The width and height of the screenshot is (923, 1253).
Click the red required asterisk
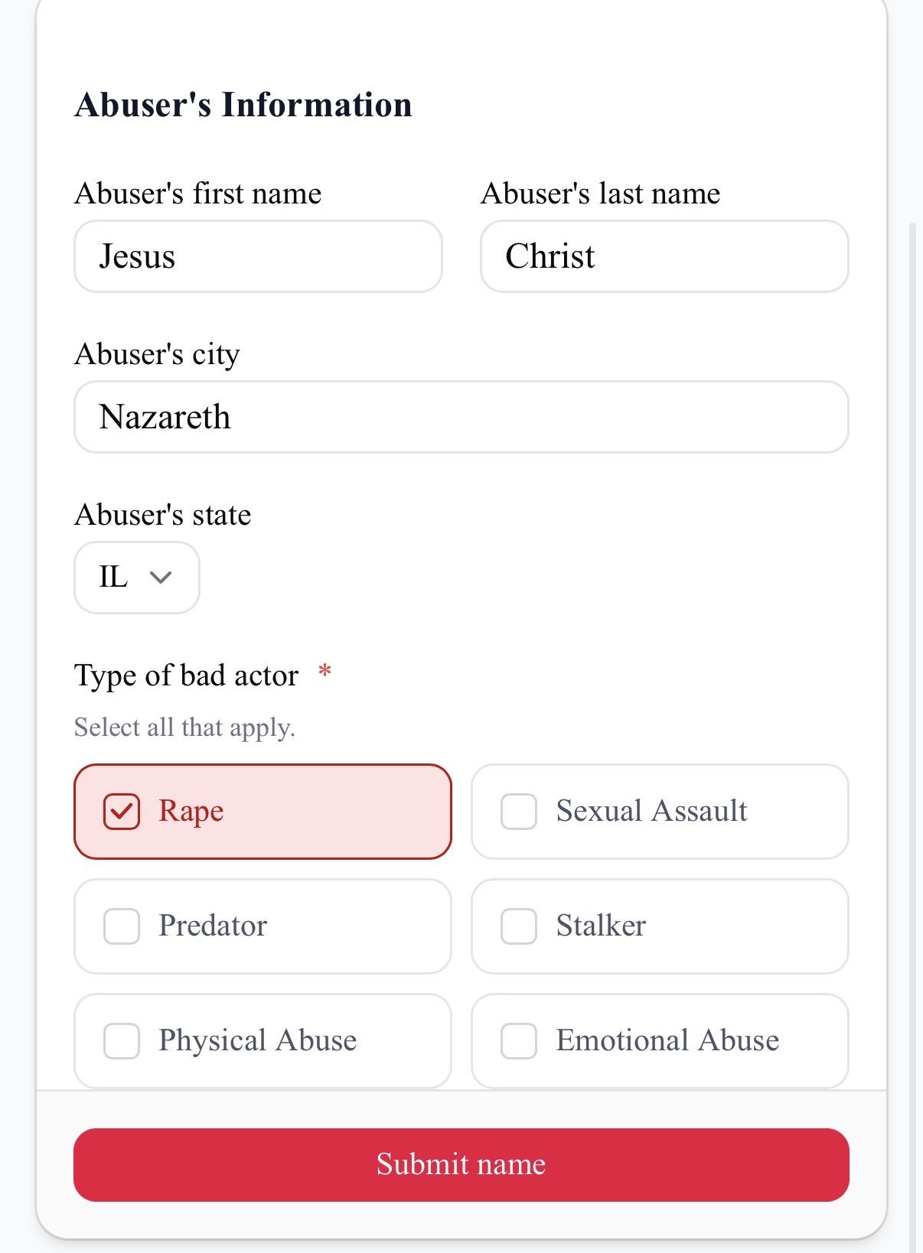point(325,672)
